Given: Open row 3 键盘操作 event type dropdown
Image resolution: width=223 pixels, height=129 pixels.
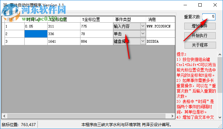Looking at the screenshot, I should [143, 41].
